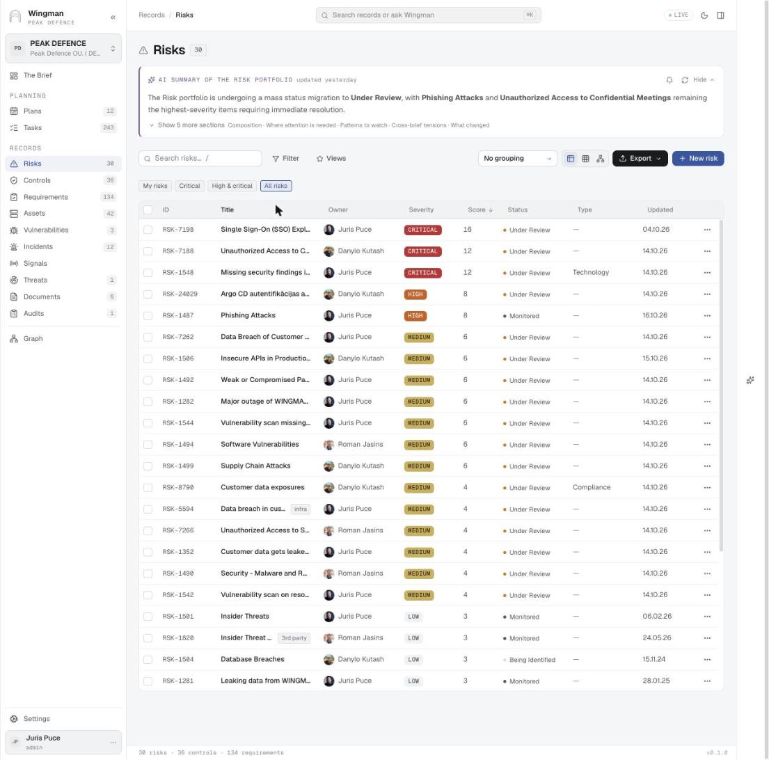Check the box for RSK-7188
This screenshot has height=760, width=769.
pyautogui.click(x=148, y=251)
